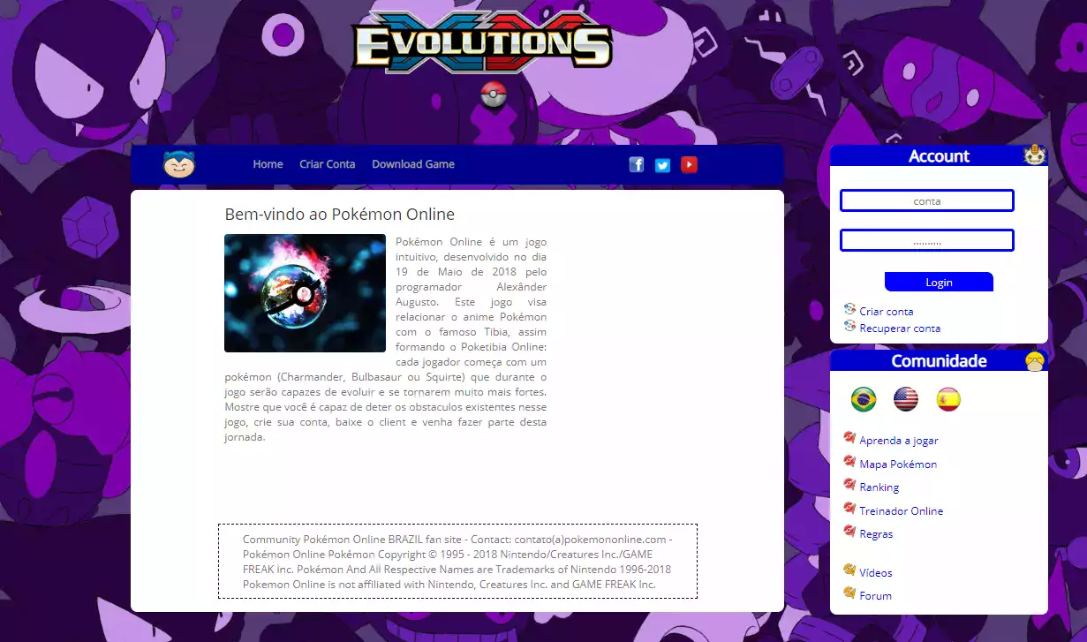Open the Forum link

[875, 596]
